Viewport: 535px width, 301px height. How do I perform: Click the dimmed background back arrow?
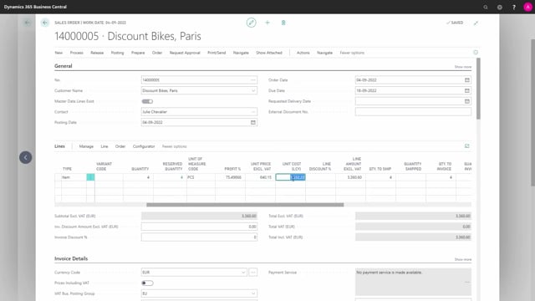27,23
